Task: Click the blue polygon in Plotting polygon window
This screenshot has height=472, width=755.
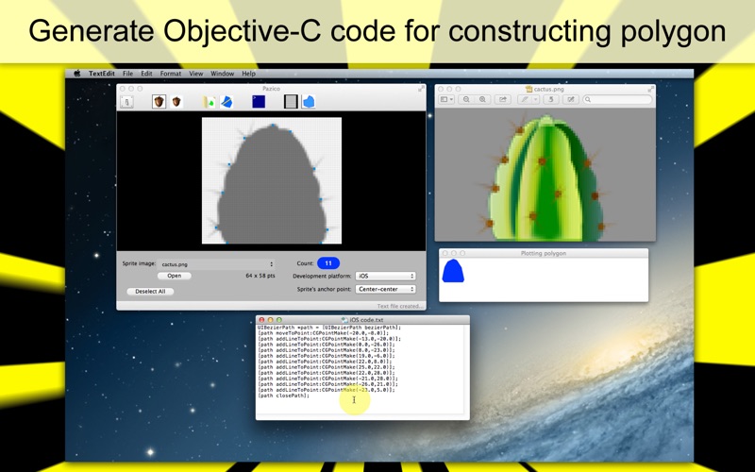Action: (453, 271)
